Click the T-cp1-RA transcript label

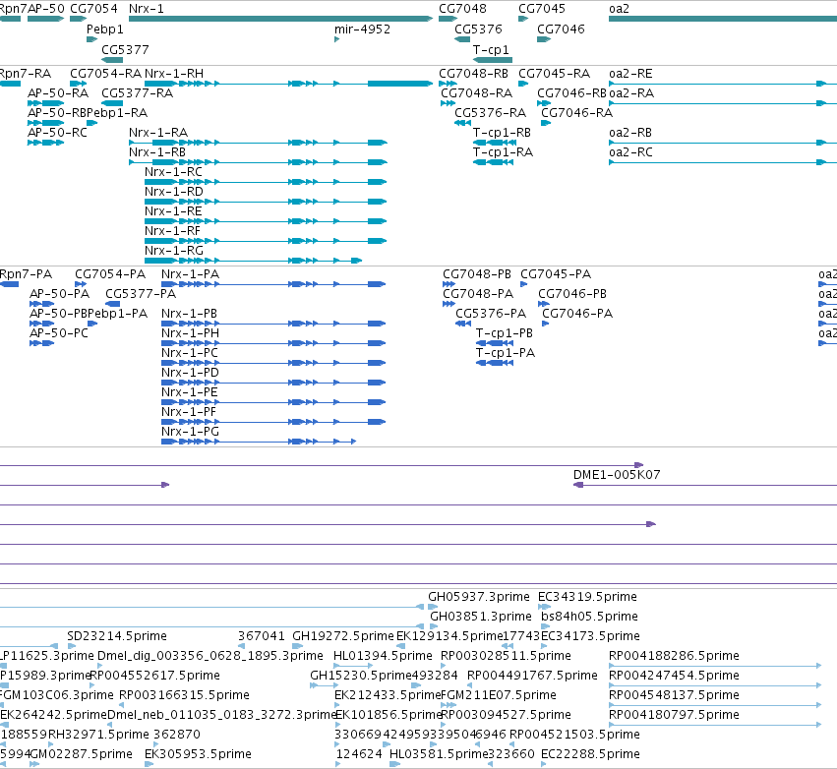(503, 152)
